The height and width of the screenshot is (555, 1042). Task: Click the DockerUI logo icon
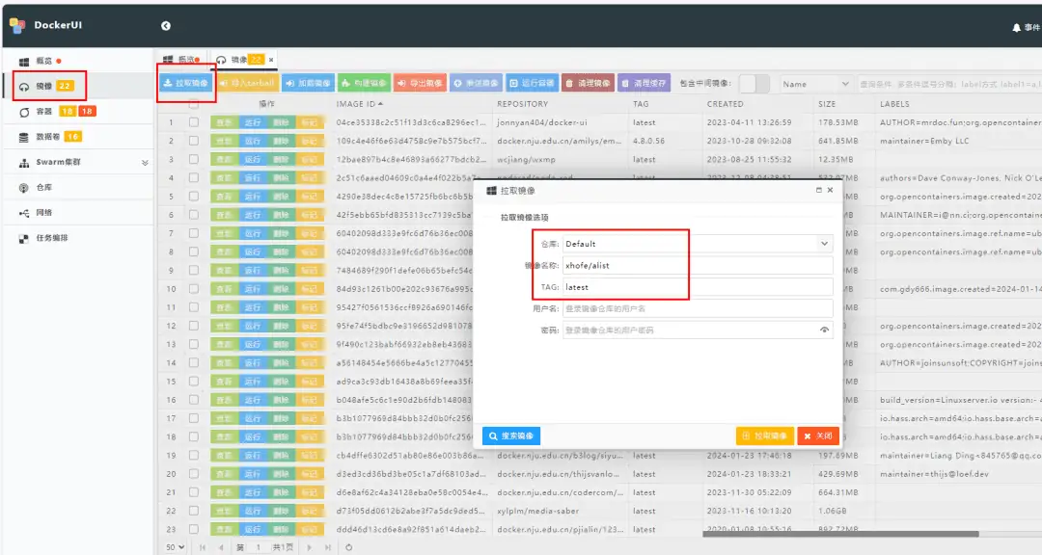coord(17,27)
